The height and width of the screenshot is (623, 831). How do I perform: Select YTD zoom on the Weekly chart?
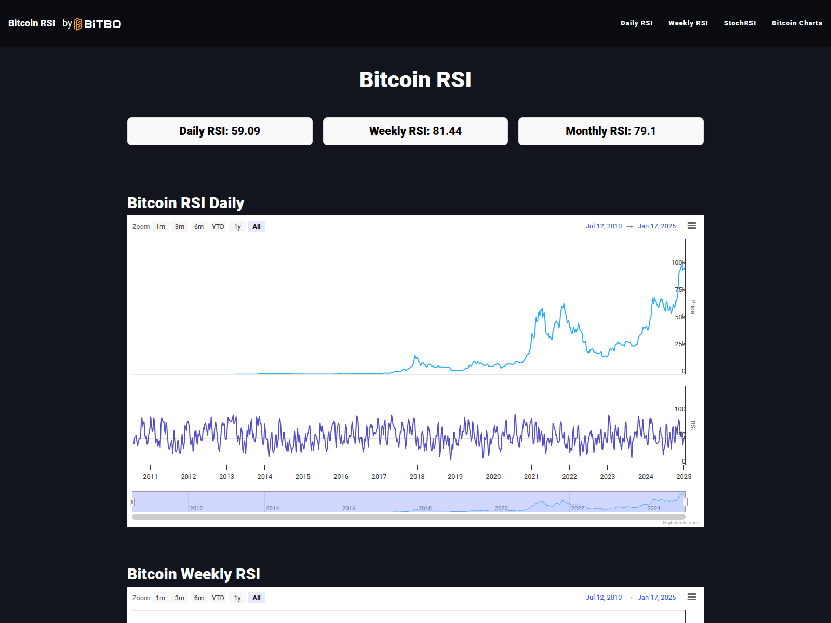click(218, 598)
